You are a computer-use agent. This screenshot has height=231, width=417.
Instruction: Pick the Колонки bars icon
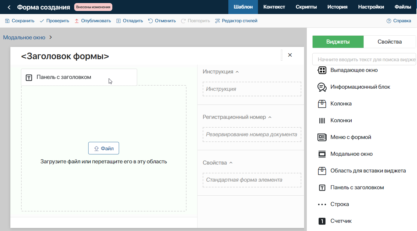322,120
